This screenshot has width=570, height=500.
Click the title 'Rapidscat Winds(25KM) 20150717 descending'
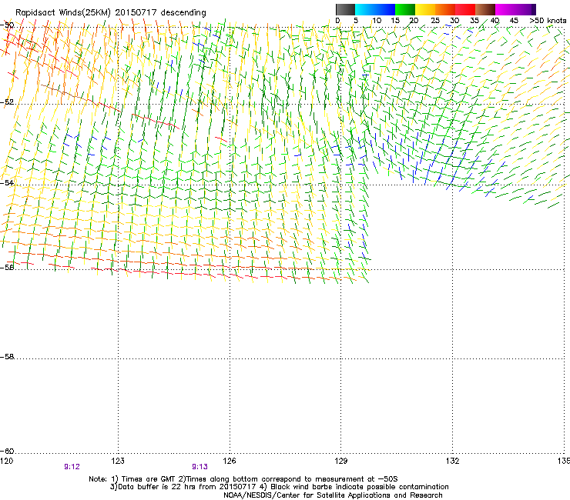[x=111, y=13]
